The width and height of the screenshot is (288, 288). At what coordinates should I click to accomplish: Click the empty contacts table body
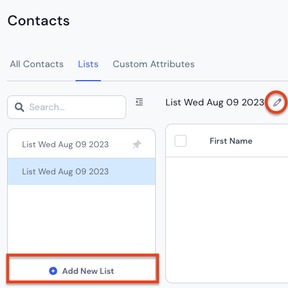[227, 219]
